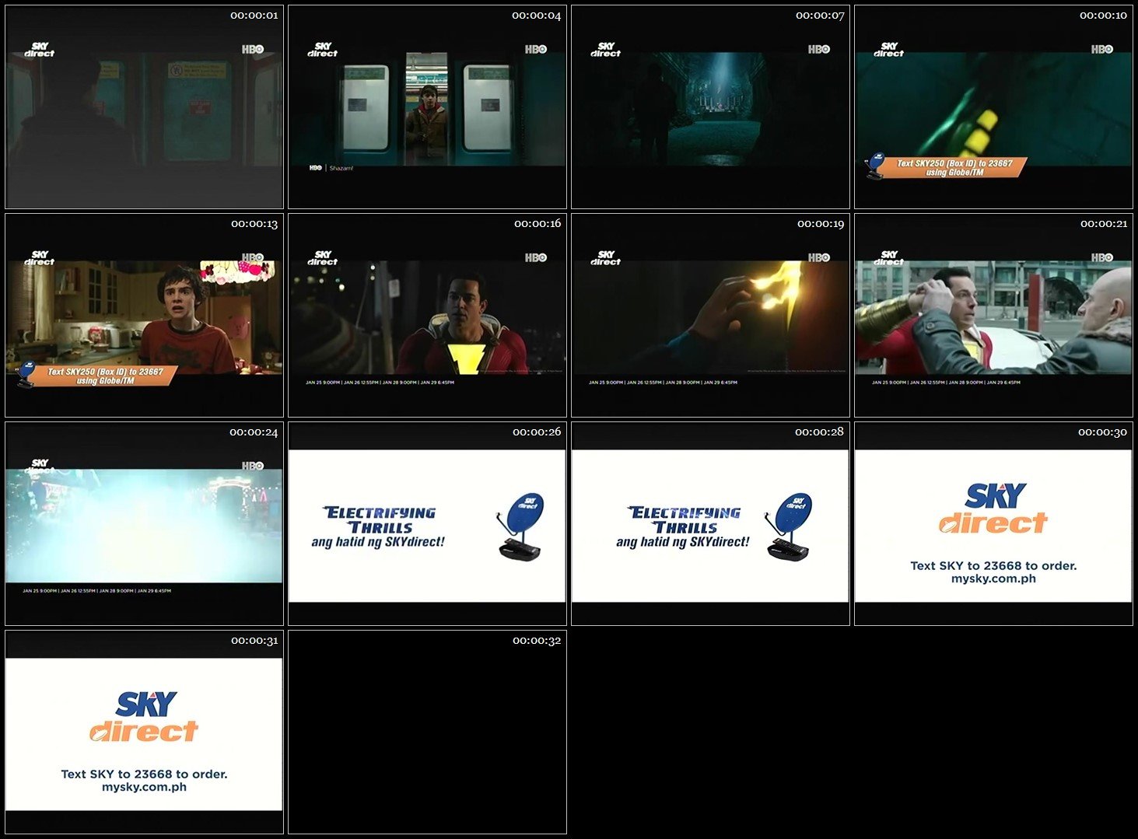1138x839 pixels.
Task: Click the 00:00:04 timestamp label
Action: [x=537, y=16]
